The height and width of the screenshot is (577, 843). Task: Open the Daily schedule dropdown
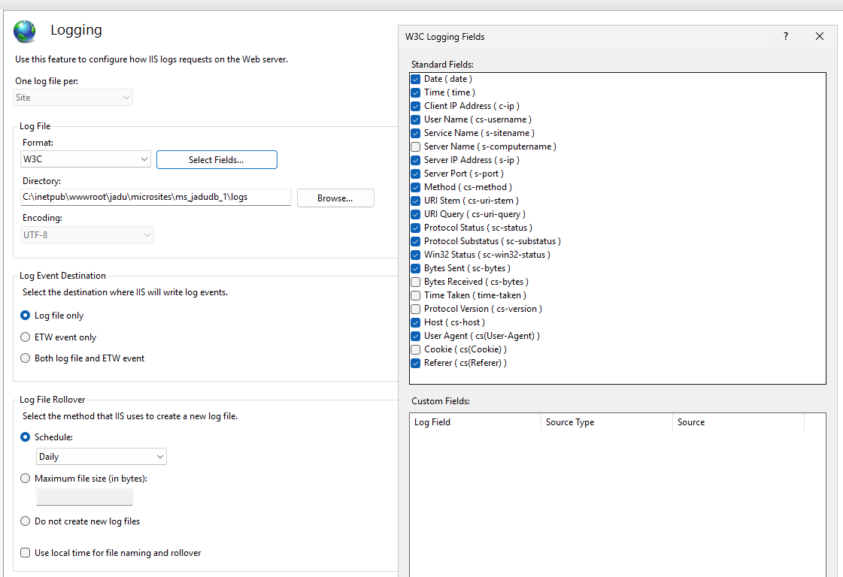101,456
